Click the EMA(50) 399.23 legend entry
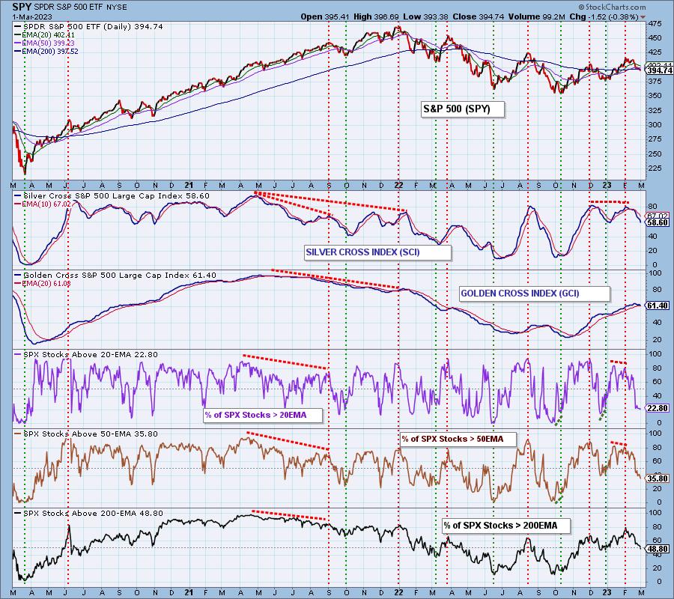The image size is (674, 599). point(45,43)
